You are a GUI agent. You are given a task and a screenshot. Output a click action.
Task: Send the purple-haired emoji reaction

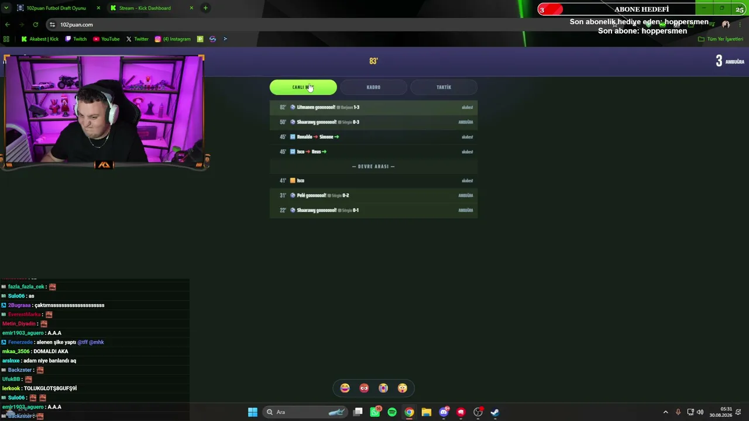coord(383,388)
